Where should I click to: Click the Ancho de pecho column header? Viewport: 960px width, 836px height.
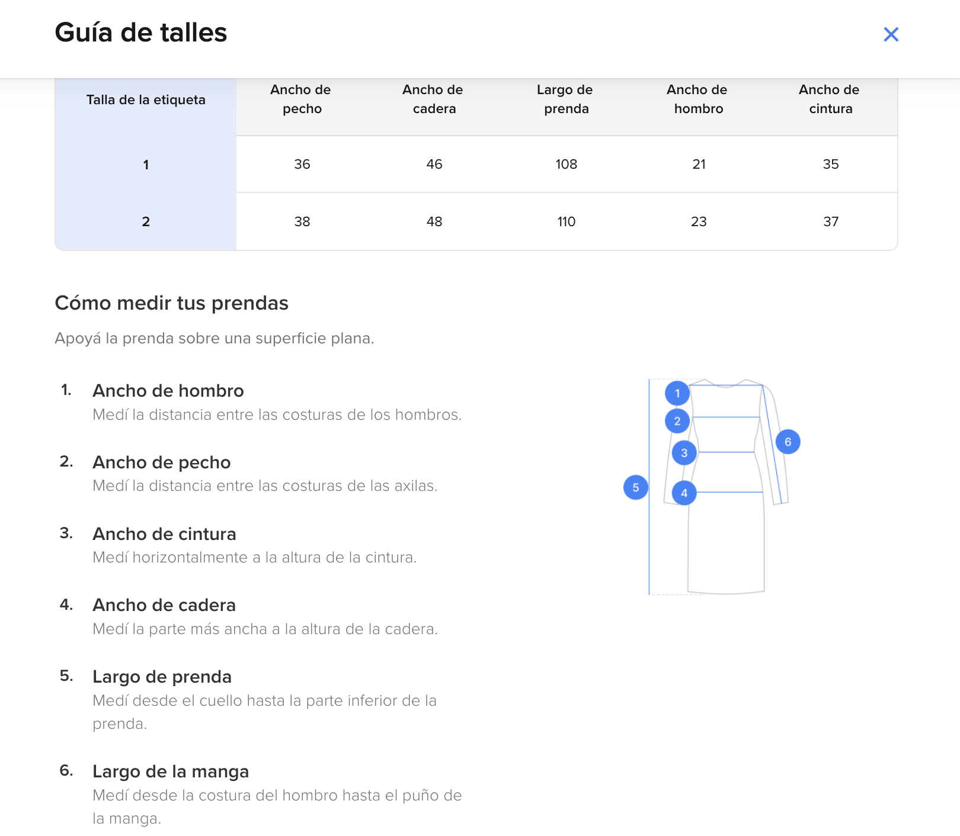302,99
